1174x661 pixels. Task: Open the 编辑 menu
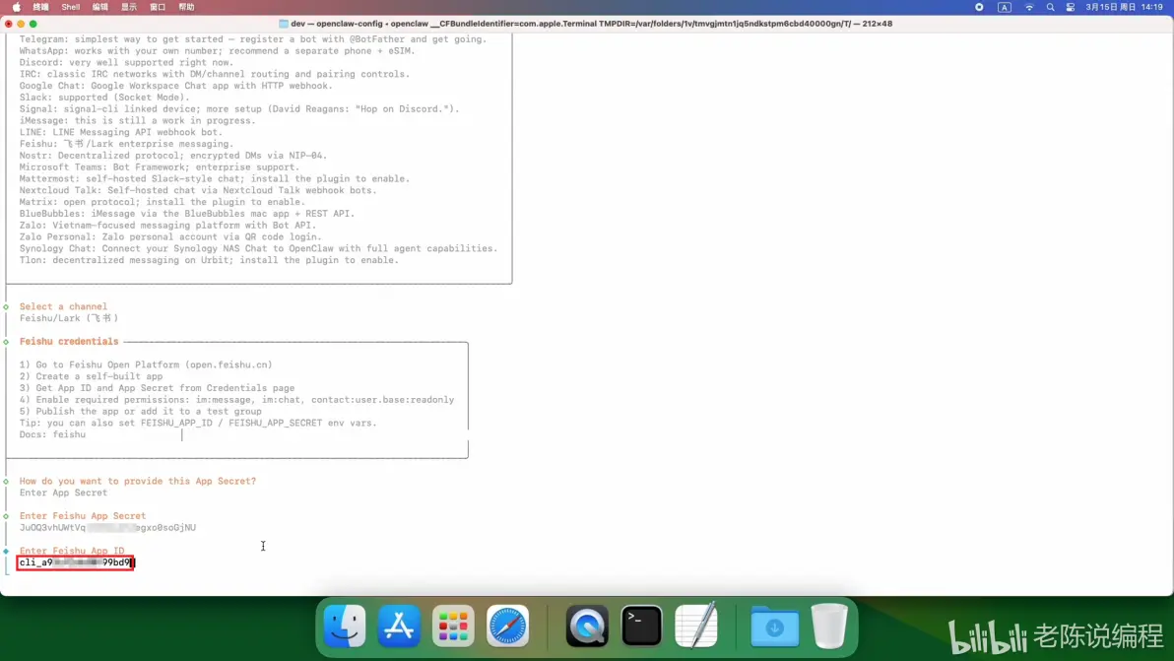tap(99, 7)
